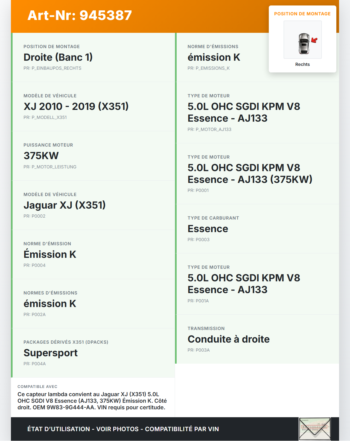
Task: Click the red arrow beside the car
Action: point(314,40)
